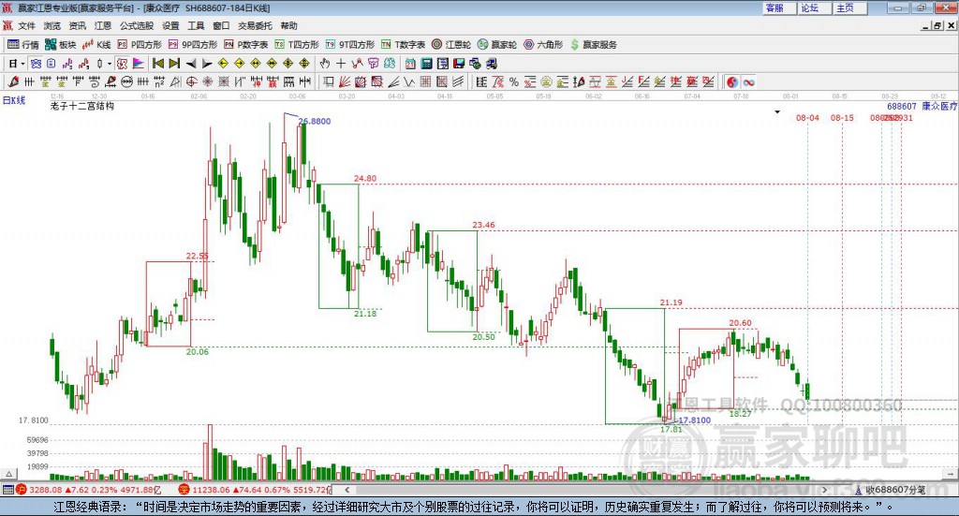Step the chart left with the black left arrow
The height and width of the screenshot is (516, 959).
point(191,64)
